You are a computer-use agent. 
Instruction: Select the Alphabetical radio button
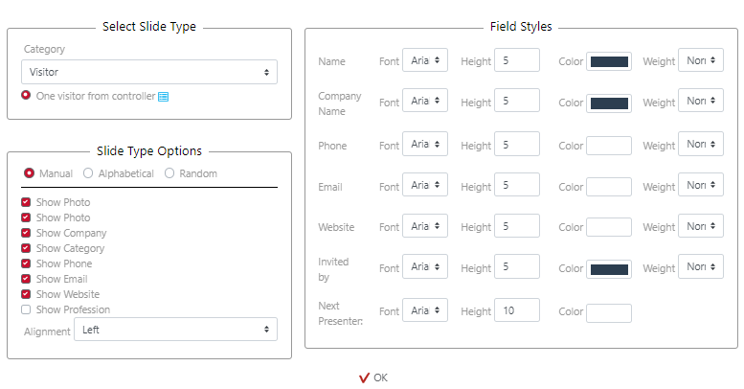[88, 173]
